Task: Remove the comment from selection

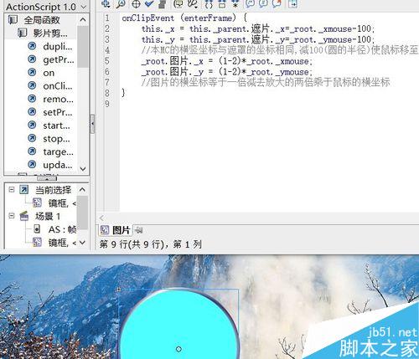Action: [277, 3]
